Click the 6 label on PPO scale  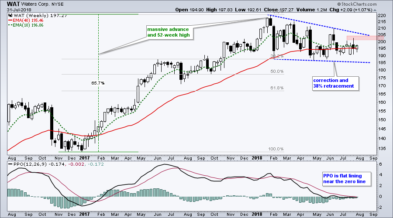click(380, 164)
